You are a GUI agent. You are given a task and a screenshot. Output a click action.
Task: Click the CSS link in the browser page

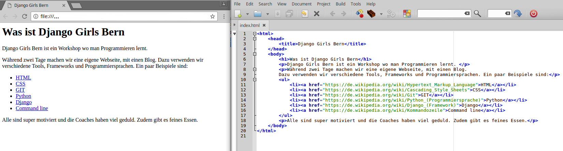20,84
